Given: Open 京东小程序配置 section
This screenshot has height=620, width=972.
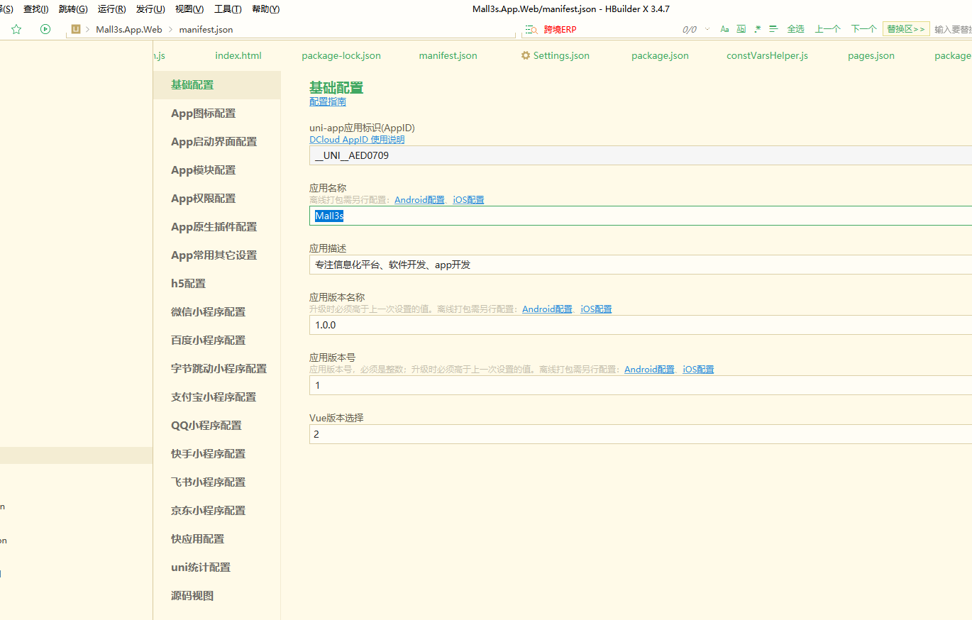Looking at the screenshot, I should (x=217, y=510).
